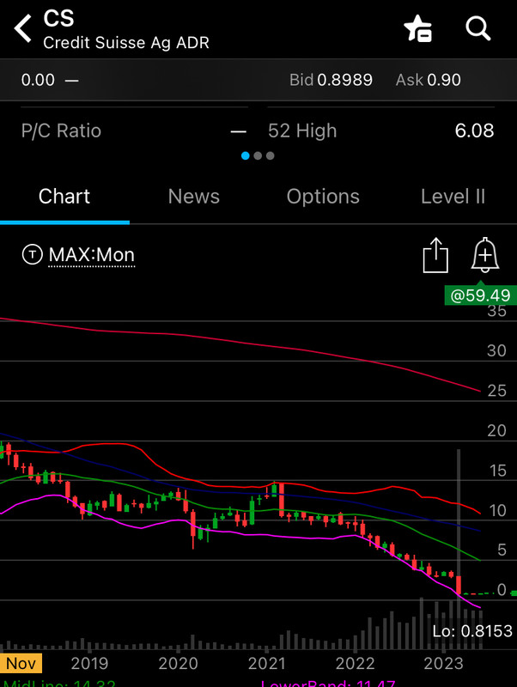
Task: Tap the 0.00 last price value
Action: 38,80
